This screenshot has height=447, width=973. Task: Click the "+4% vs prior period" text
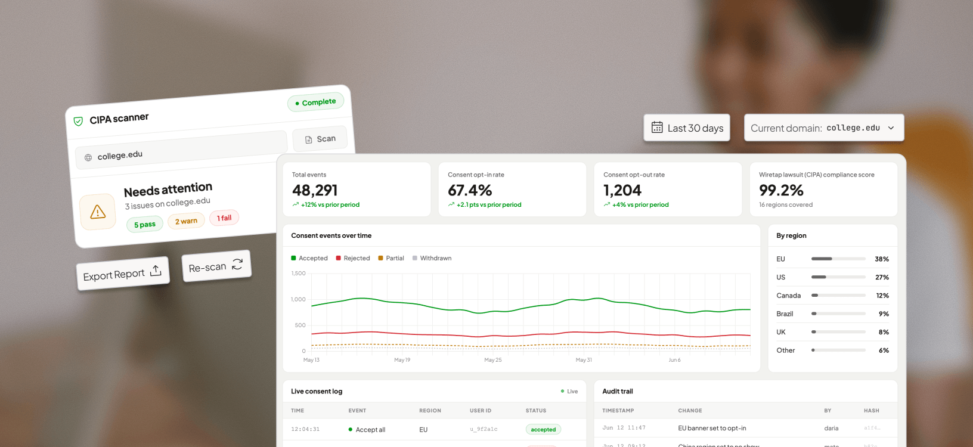pyautogui.click(x=640, y=204)
